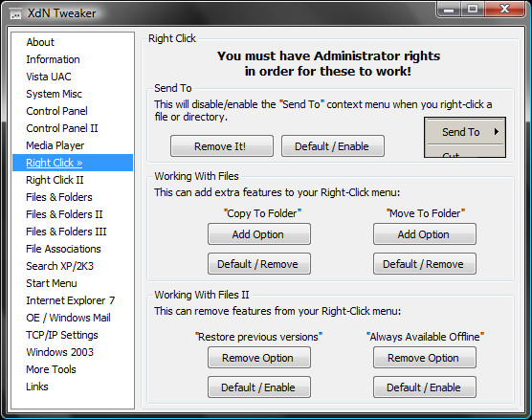This screenshot has width=532, height=420.
Task: Open Media Player tweaks
Action: (55, 145)
